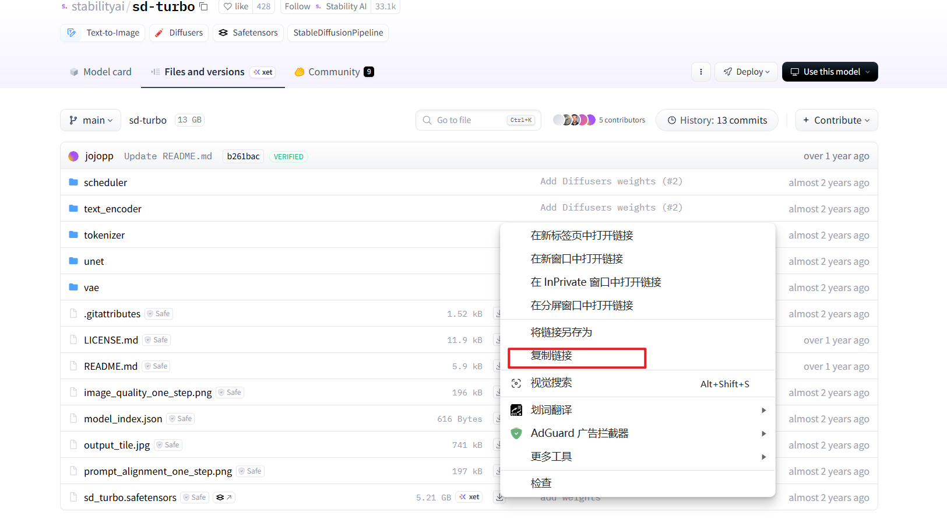
Task: Expand the Use this model dropdown
Action: click(830, 72)
